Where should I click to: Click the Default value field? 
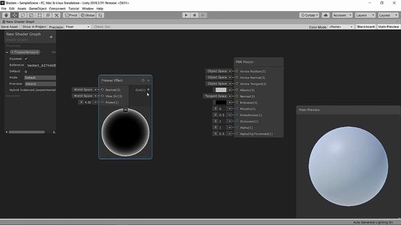click(x=40, y=71)
